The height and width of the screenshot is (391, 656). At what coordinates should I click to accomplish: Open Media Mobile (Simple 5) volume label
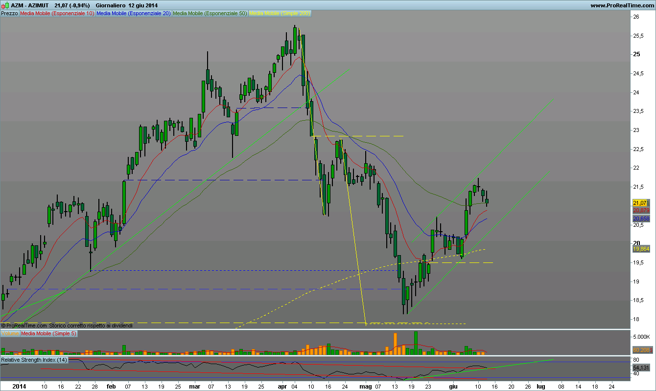click(48, 333)
